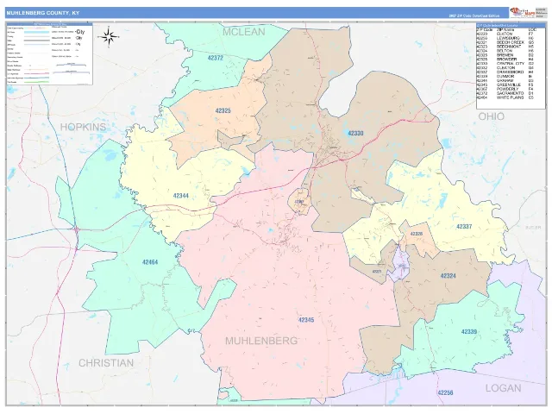Click ZIP code label 42256
552x414 pixels.
(x=445, y=392)
